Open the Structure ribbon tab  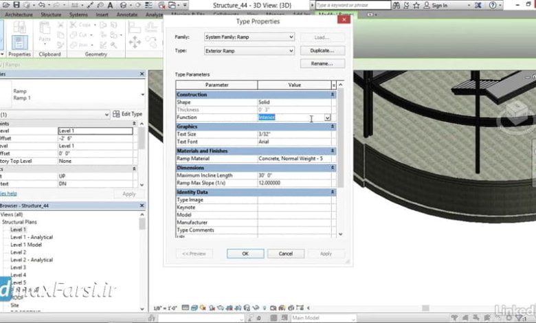[x=51, y=14]
